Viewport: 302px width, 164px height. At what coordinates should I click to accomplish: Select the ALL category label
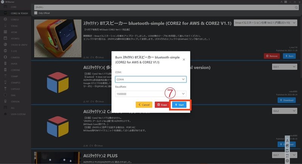12,108
